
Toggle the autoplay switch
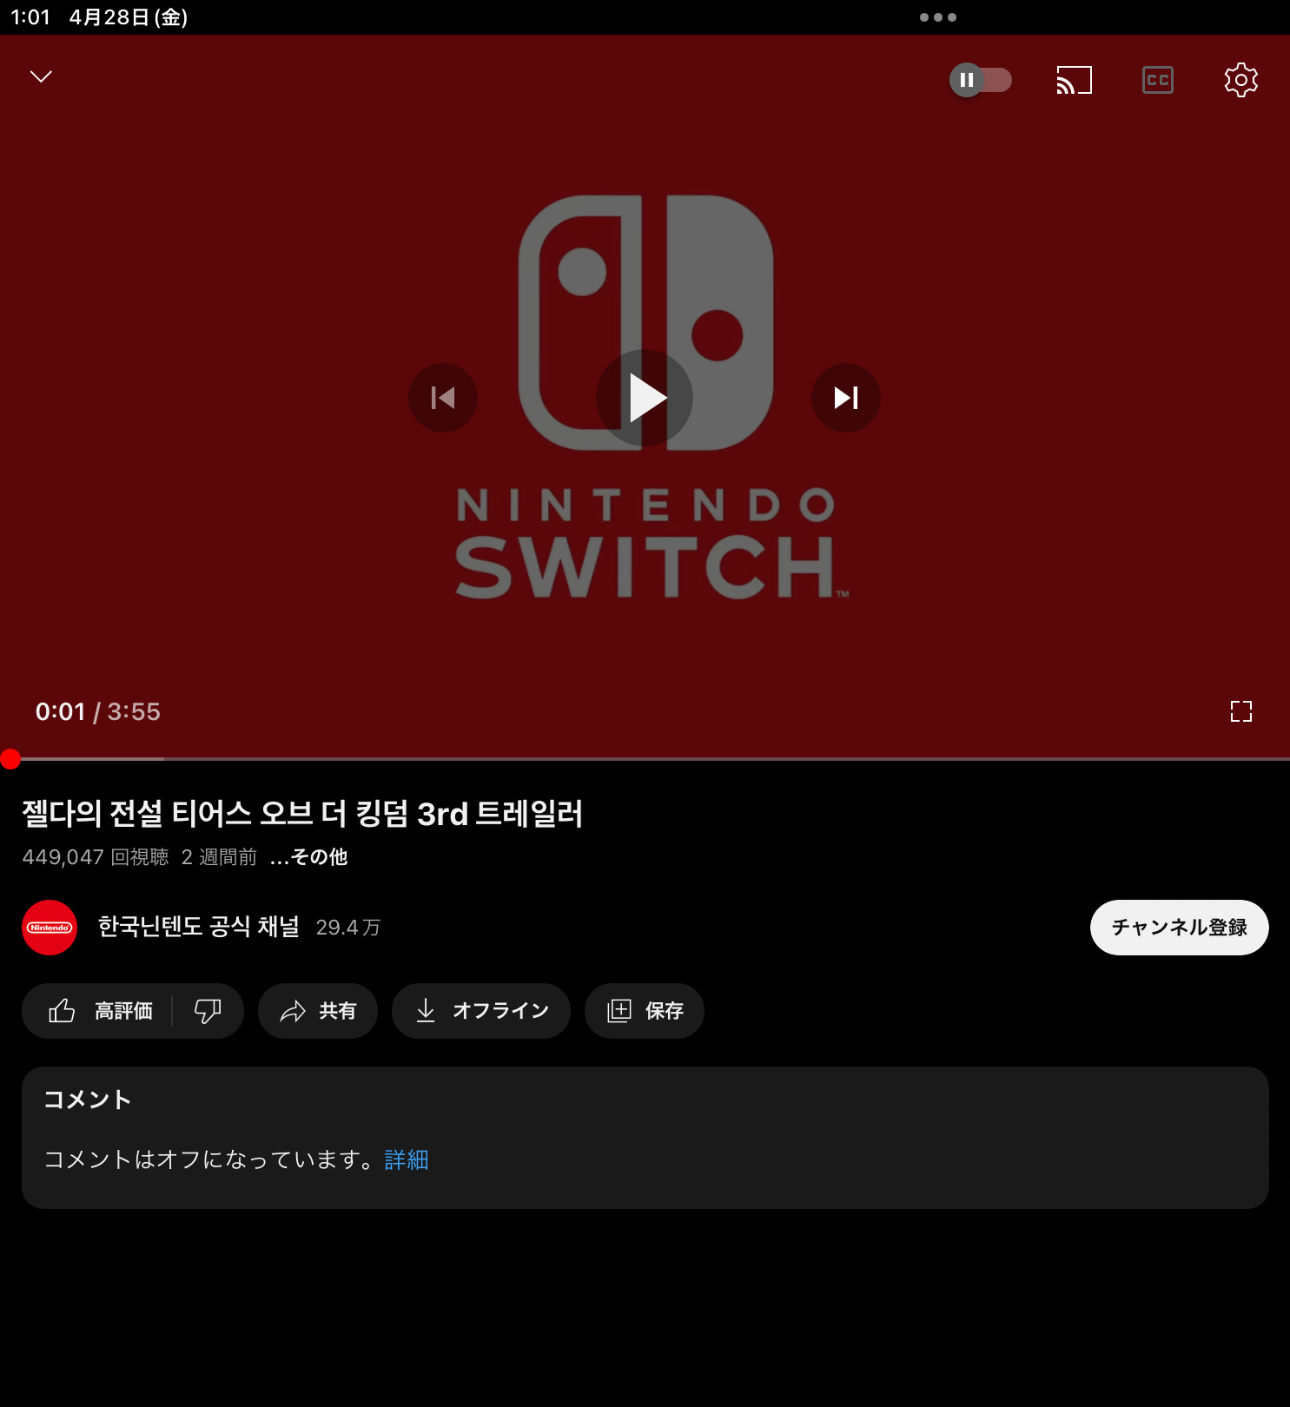981,80
